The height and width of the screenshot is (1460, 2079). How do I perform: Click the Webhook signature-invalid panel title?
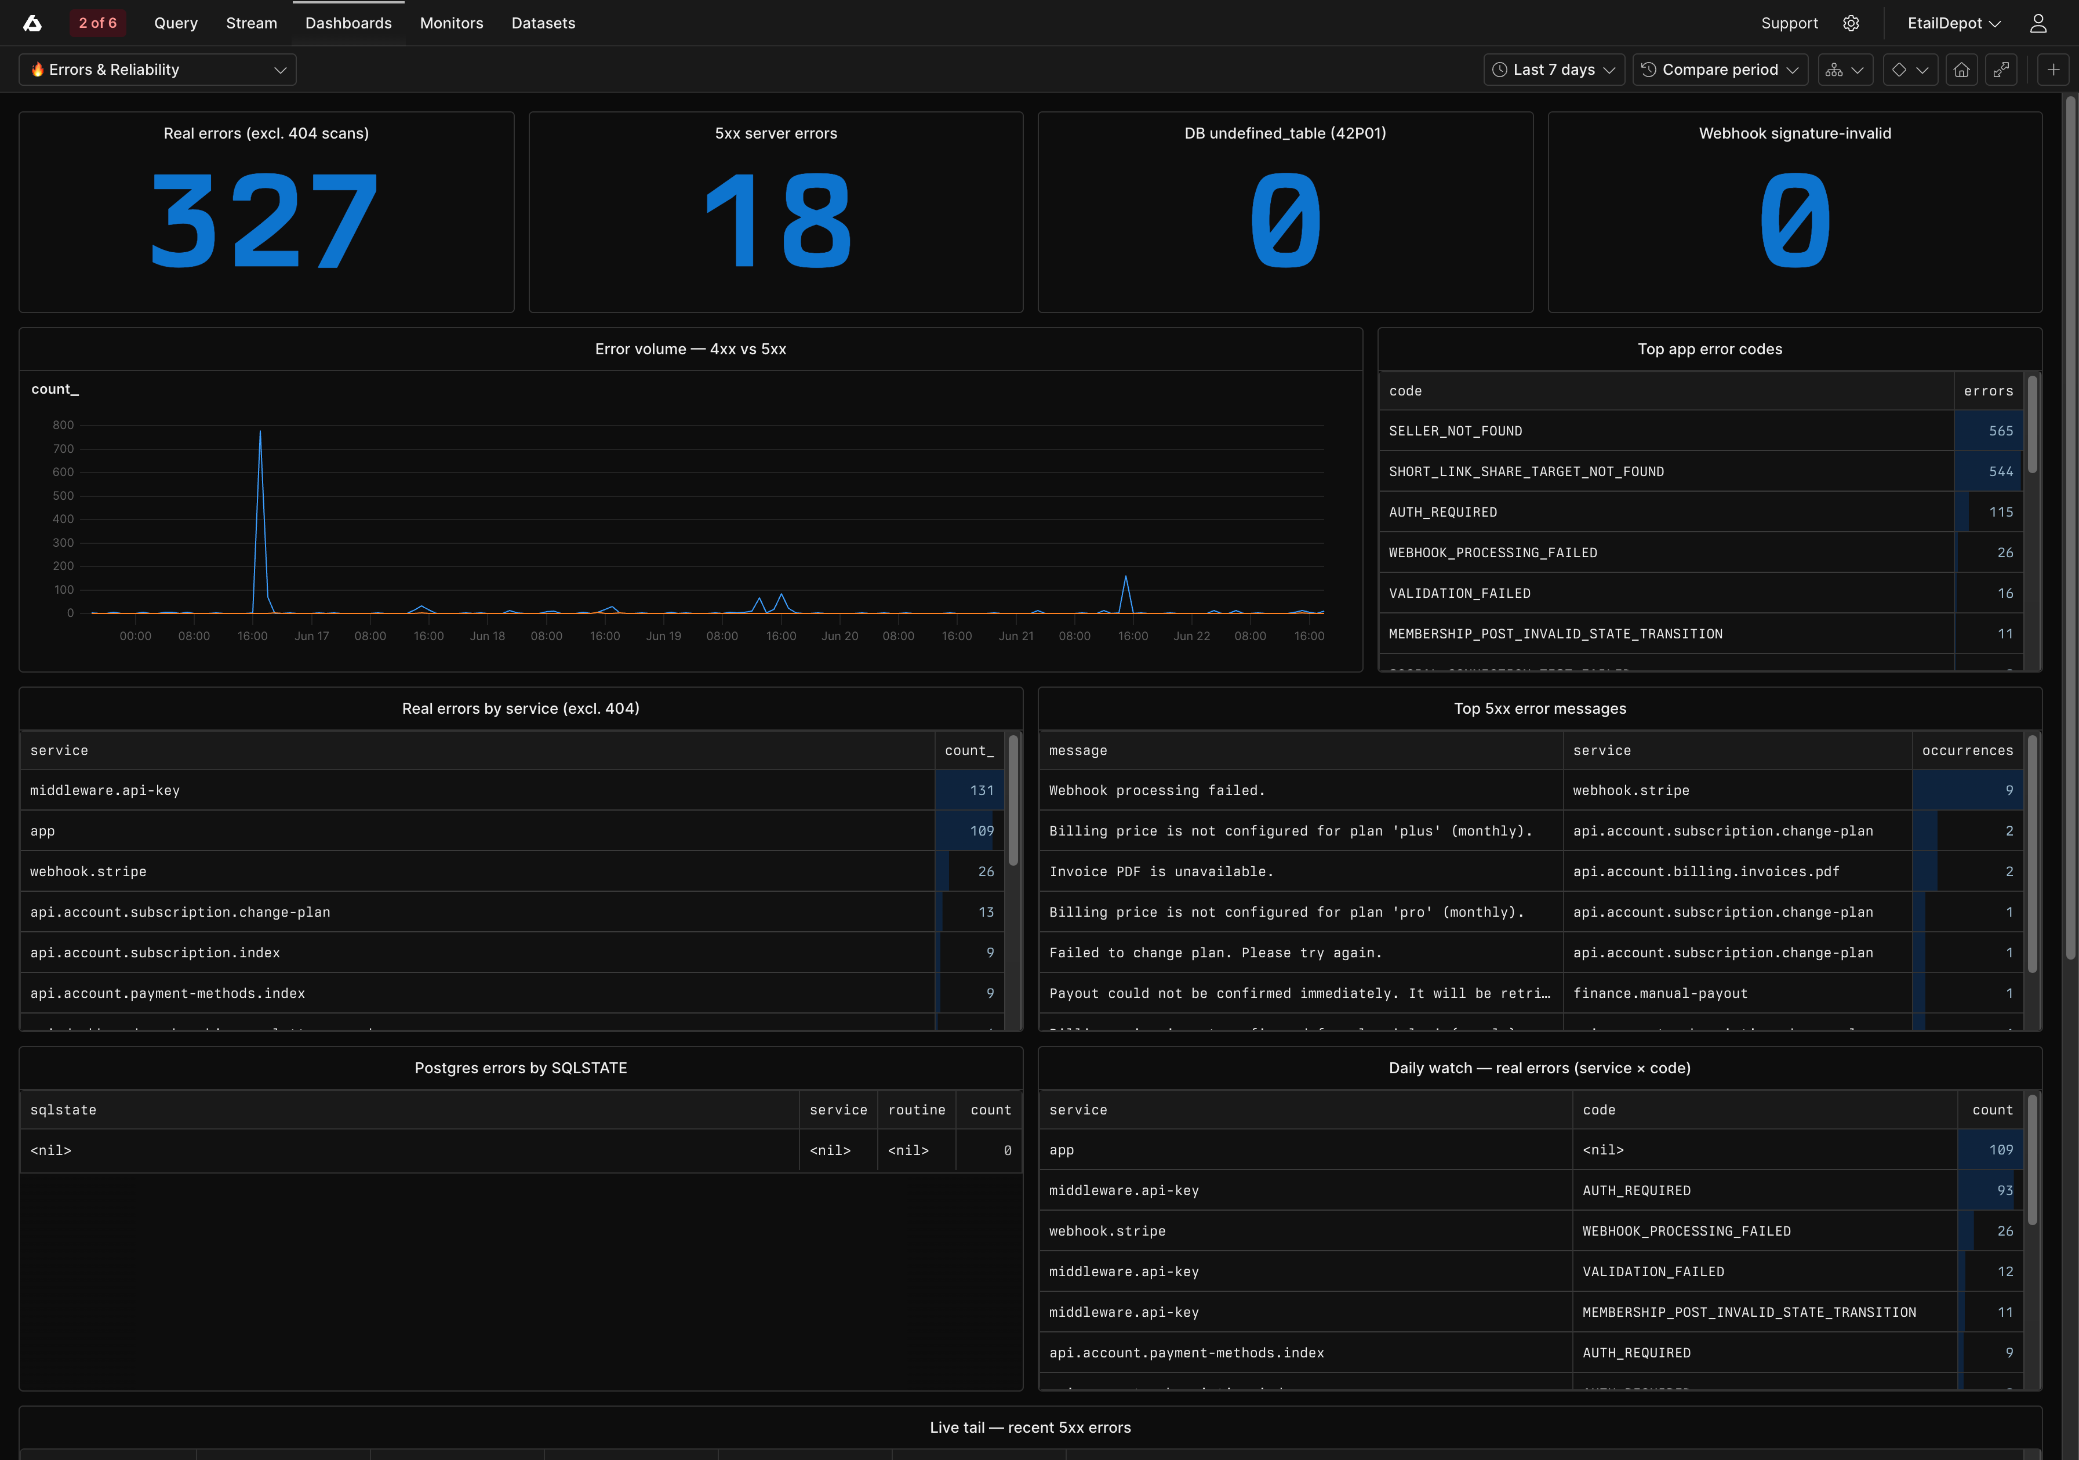point(1795,133)
